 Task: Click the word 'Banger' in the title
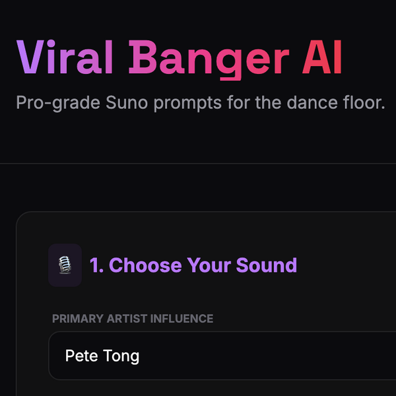[209, 58]
